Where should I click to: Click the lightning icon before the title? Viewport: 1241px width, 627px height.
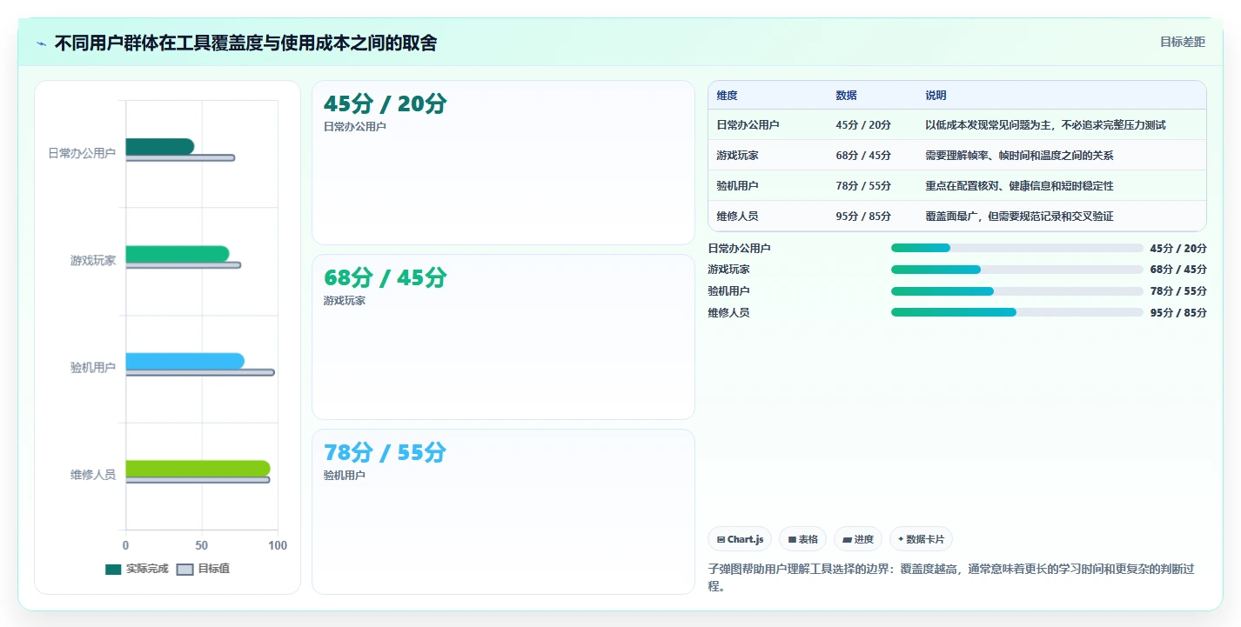coord(41,43)
